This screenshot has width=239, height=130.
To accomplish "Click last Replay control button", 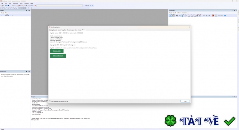I will tap(25, 8).
